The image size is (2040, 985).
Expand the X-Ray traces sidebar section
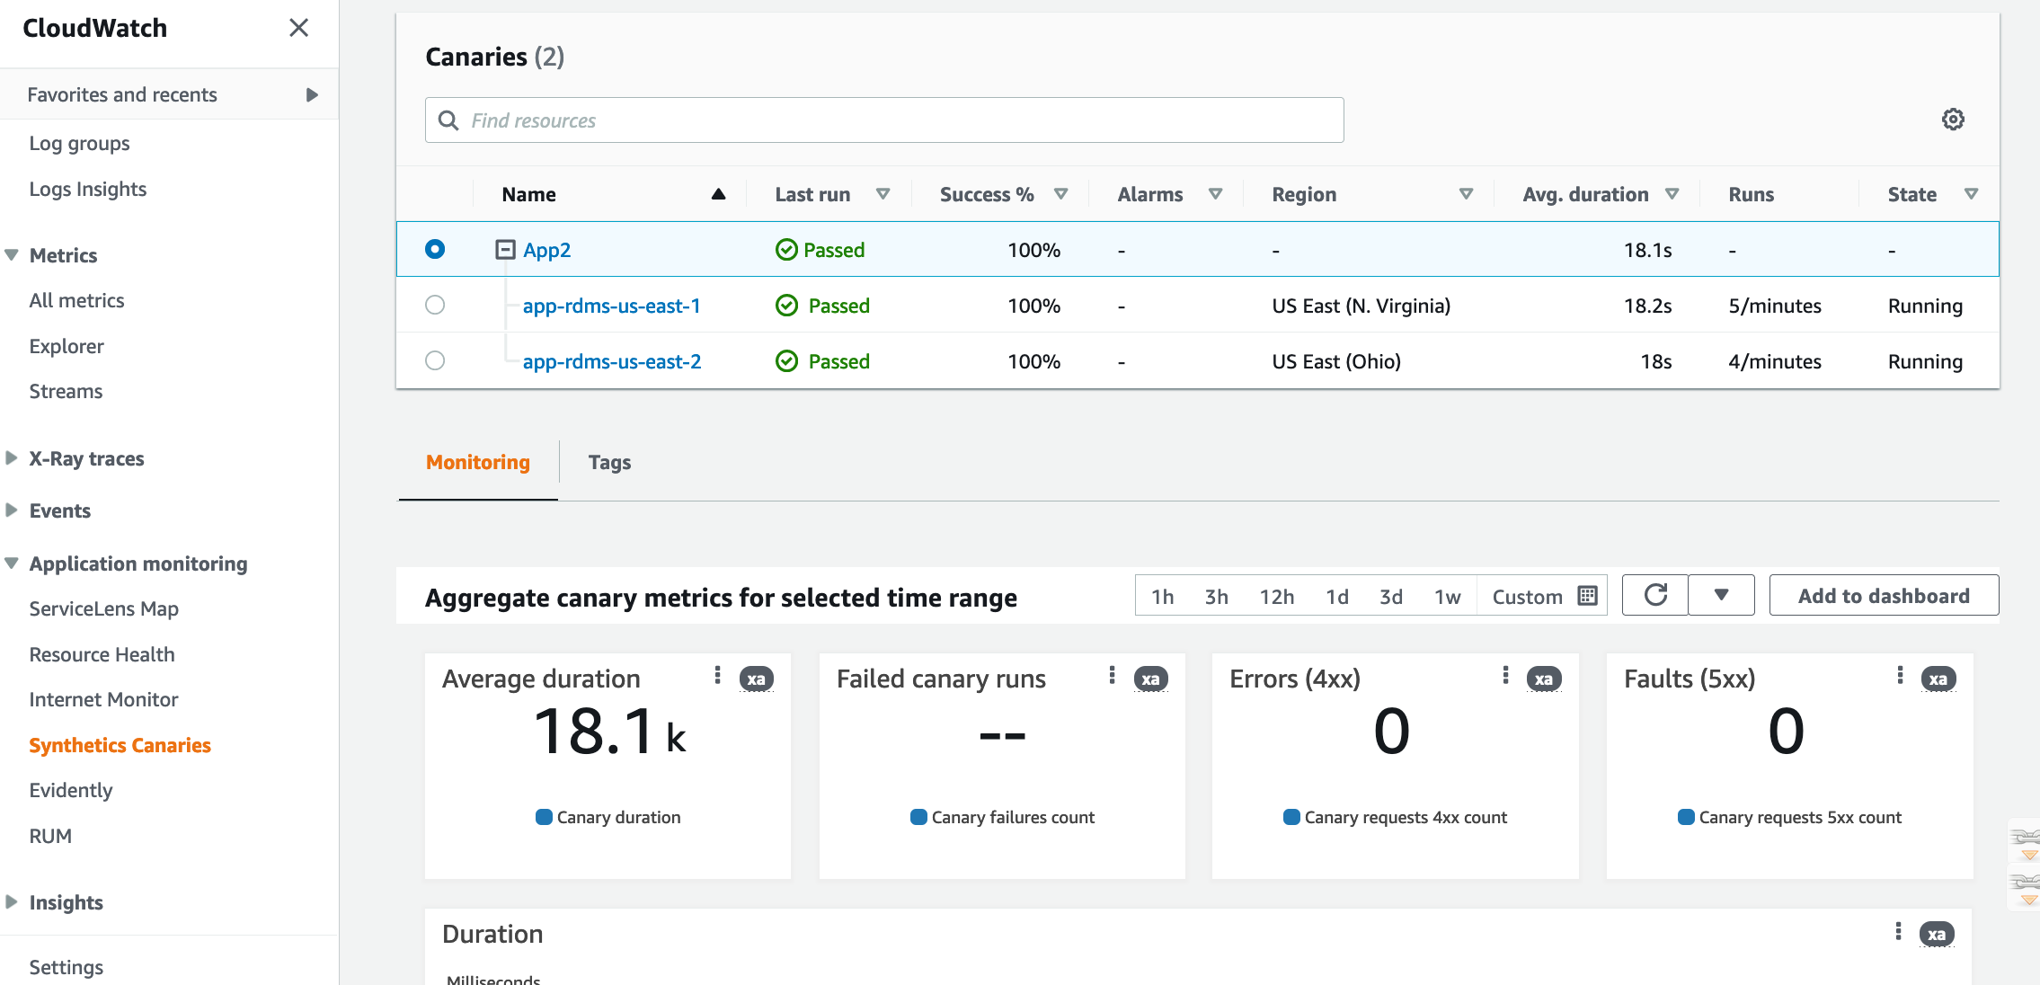pyautogui.click(x=13, y=458)
